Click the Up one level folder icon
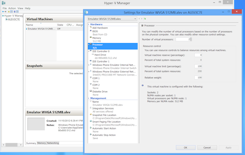 9,12
